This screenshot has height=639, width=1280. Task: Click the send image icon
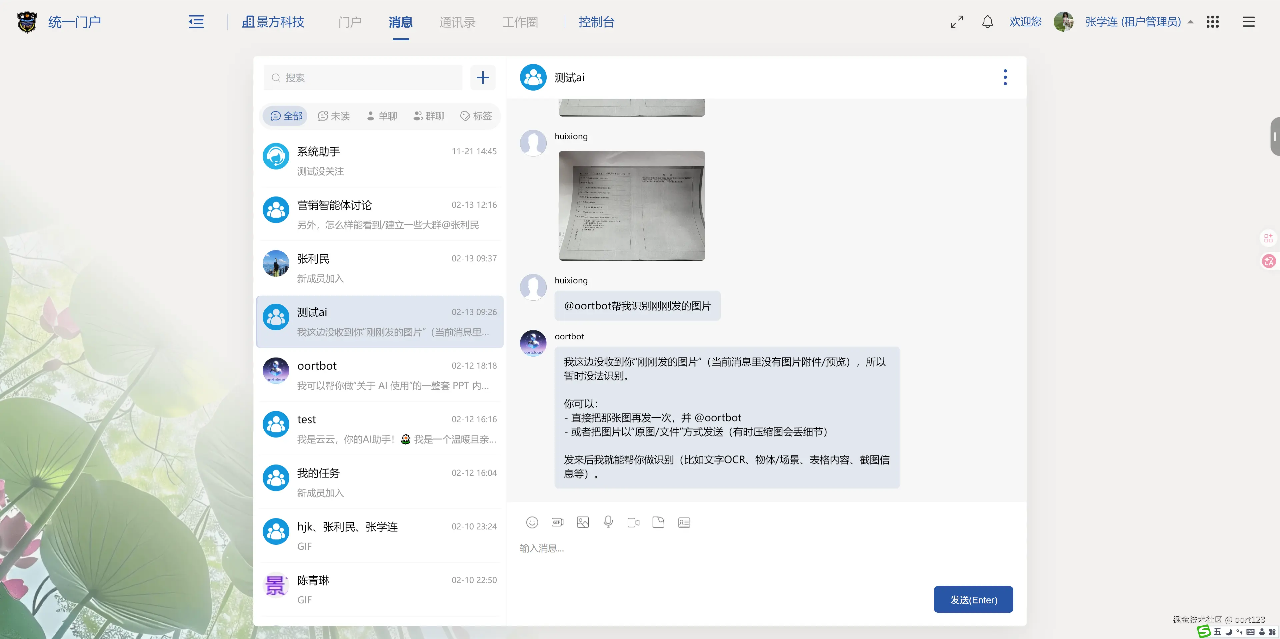(x=582, y=522)
